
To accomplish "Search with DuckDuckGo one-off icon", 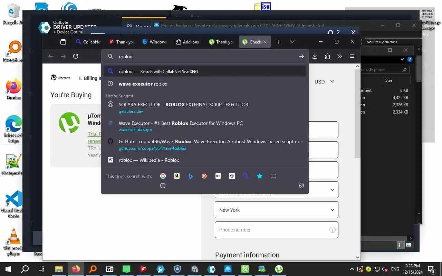I will pyautogui.click(x=204, y=176).
